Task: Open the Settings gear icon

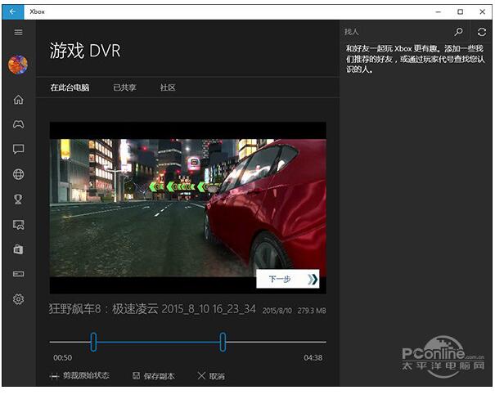Action: 18,299
